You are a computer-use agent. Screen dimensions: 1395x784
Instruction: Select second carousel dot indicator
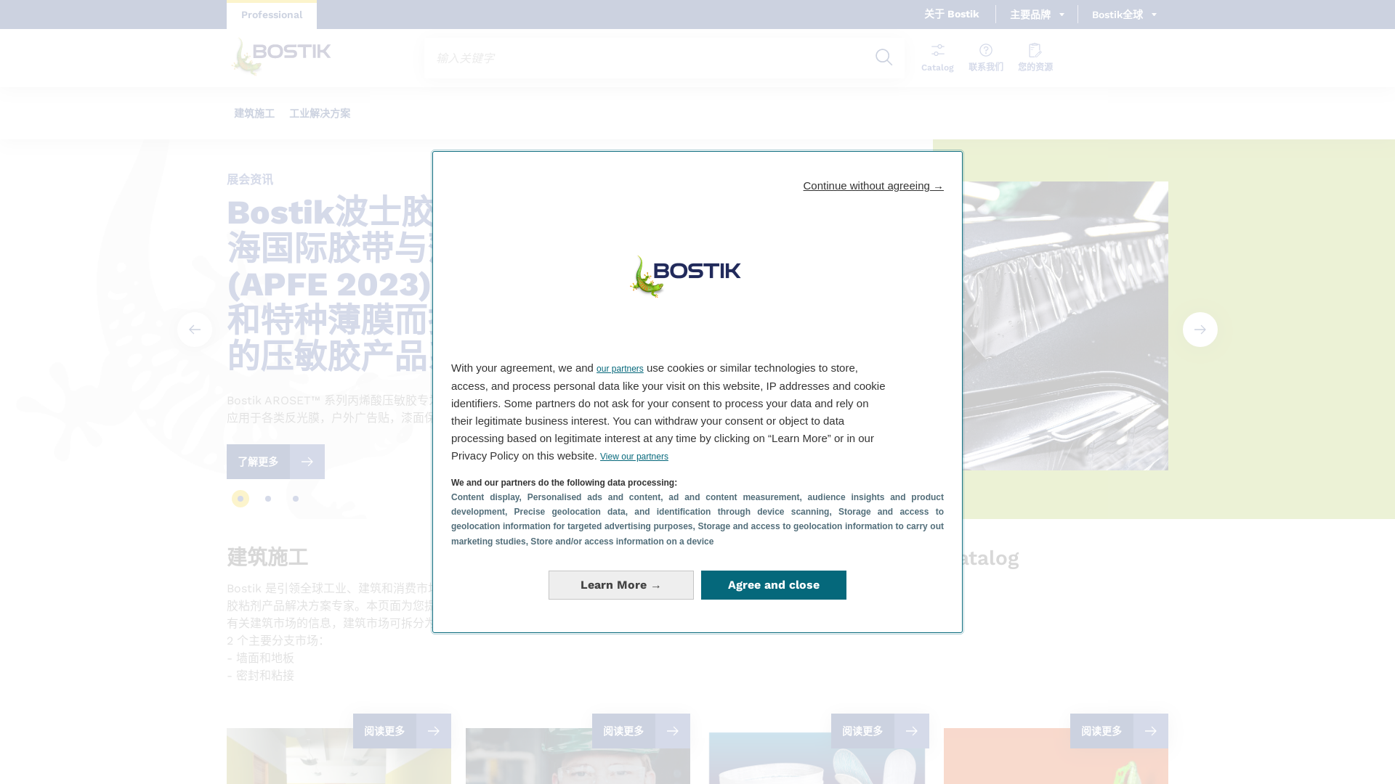pos(268,499)
